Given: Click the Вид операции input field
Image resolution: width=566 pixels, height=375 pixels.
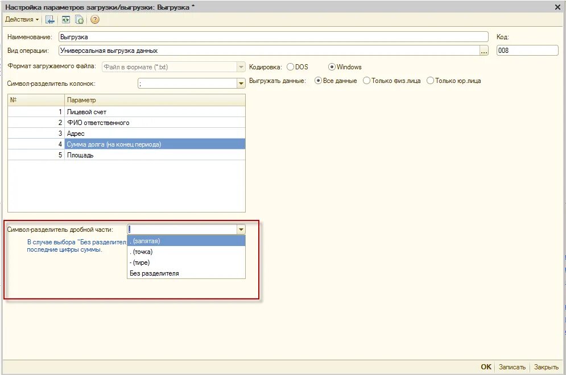Looking at the screenshot, I should 269,51.
